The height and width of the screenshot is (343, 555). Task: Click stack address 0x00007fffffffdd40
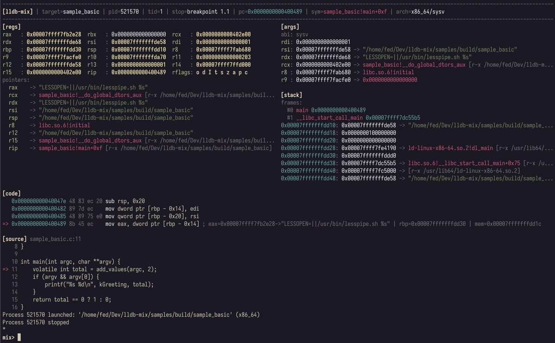[308, 171]
